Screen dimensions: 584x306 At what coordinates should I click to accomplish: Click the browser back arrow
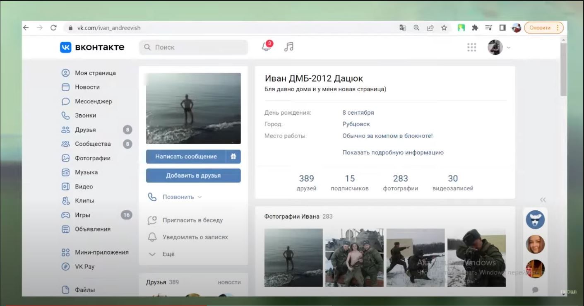tap(26, 28)
